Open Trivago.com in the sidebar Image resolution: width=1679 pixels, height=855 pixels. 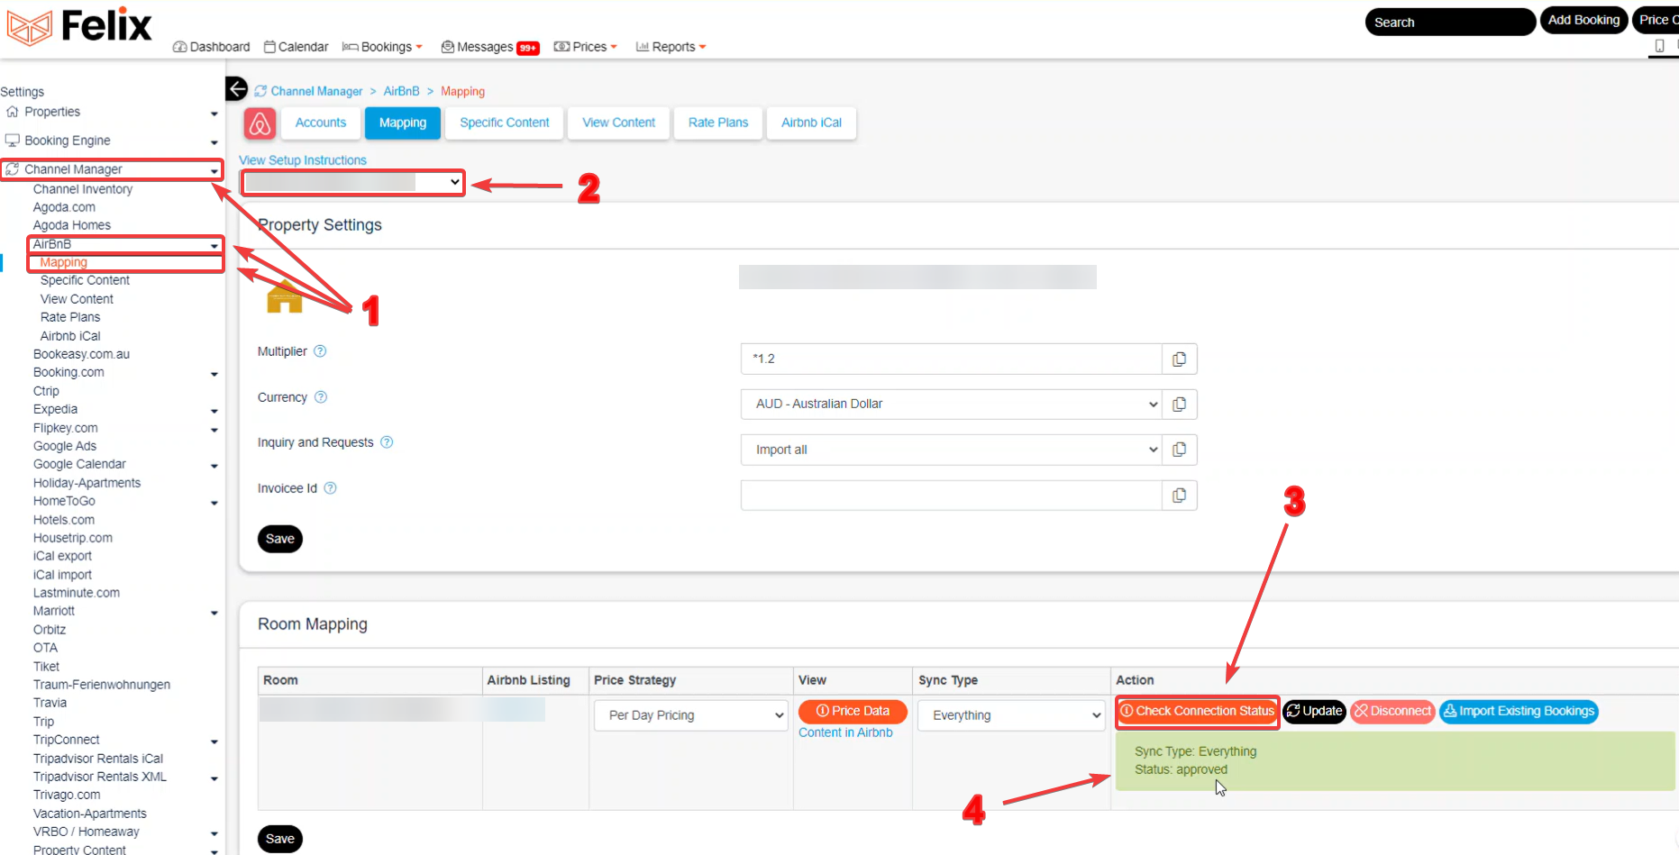[x=67, y=795]
